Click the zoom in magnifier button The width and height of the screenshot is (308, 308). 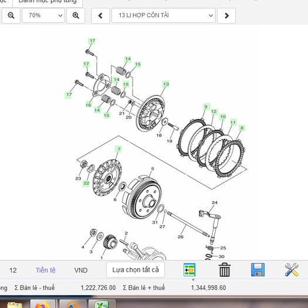[x=76, y=15]
